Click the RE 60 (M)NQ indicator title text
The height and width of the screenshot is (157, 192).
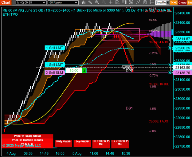pyautogui.click(x=87, y=12)
